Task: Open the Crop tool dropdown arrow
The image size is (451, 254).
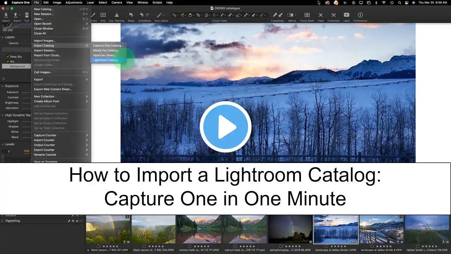Action: point(202,15)
